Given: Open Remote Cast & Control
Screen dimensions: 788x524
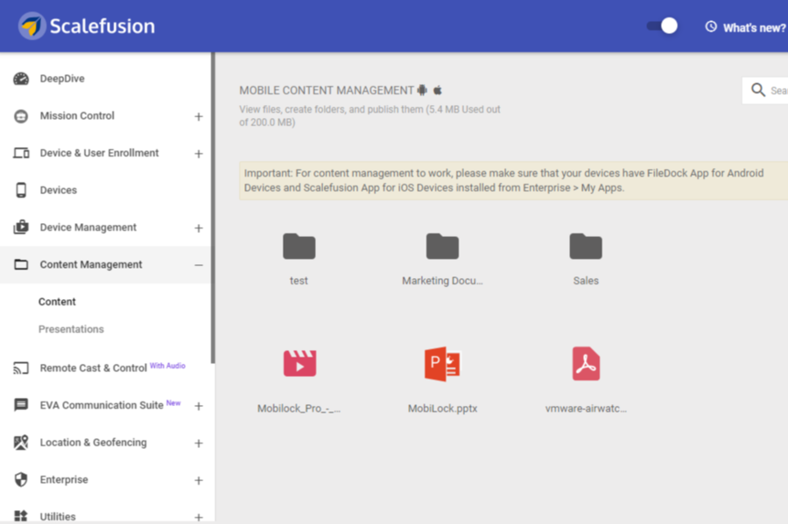Looking at the screenshot, I should (93, 368).
